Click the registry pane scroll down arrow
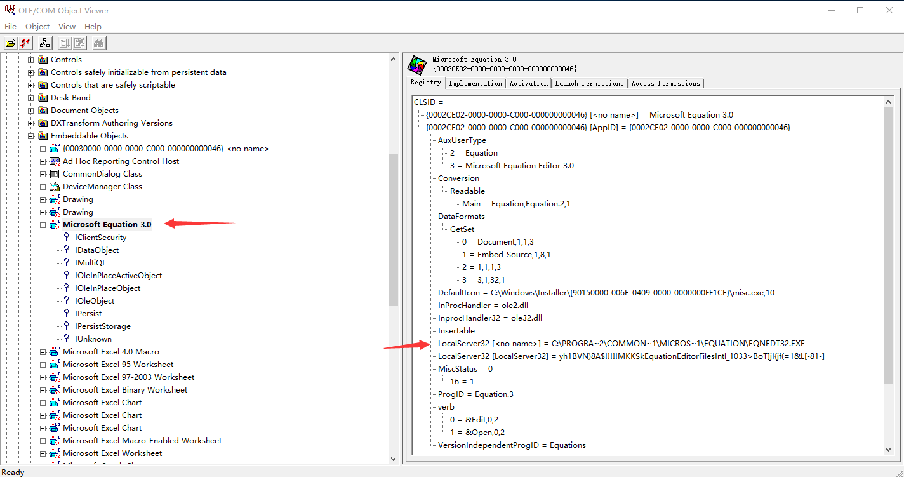This screenshot has width=904, height=477. pyautogui.click(x=888, y=449)
